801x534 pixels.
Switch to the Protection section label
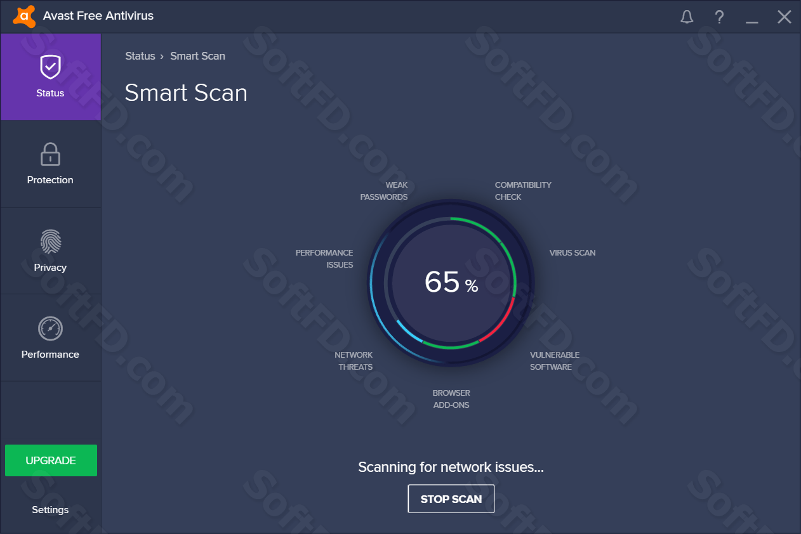[50, 180]
